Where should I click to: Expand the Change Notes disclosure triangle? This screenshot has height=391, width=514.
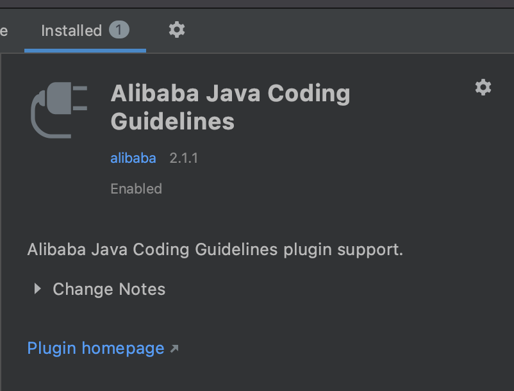[38, 289]
